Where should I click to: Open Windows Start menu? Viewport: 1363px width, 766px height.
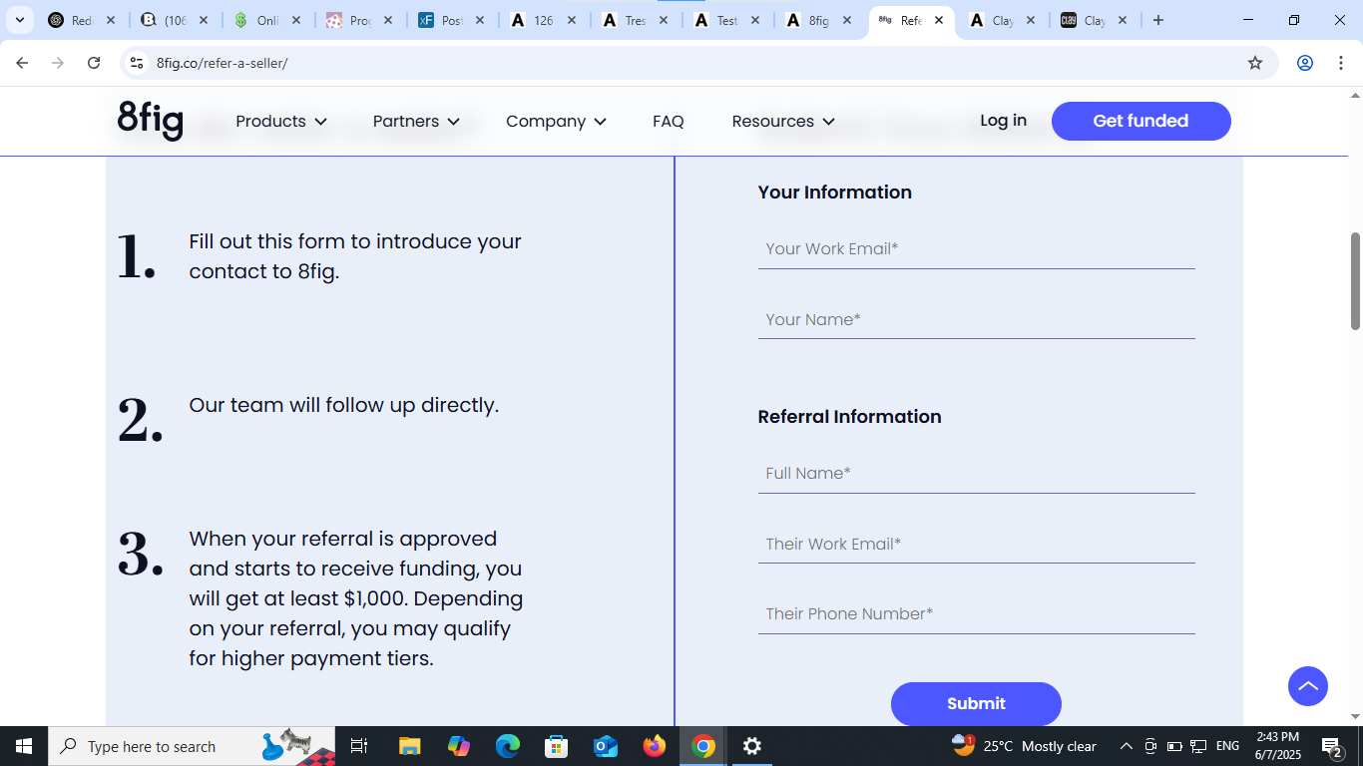[24, 746]
